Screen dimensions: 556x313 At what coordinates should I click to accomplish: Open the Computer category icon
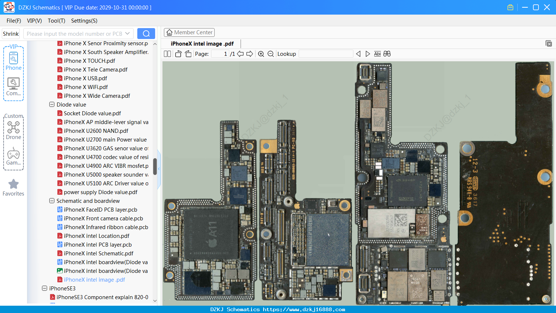tap(14, 86)
